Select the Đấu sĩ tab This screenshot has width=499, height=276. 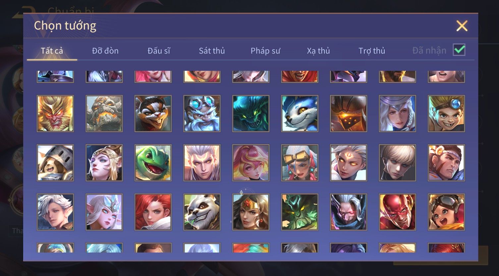(159, 51)
